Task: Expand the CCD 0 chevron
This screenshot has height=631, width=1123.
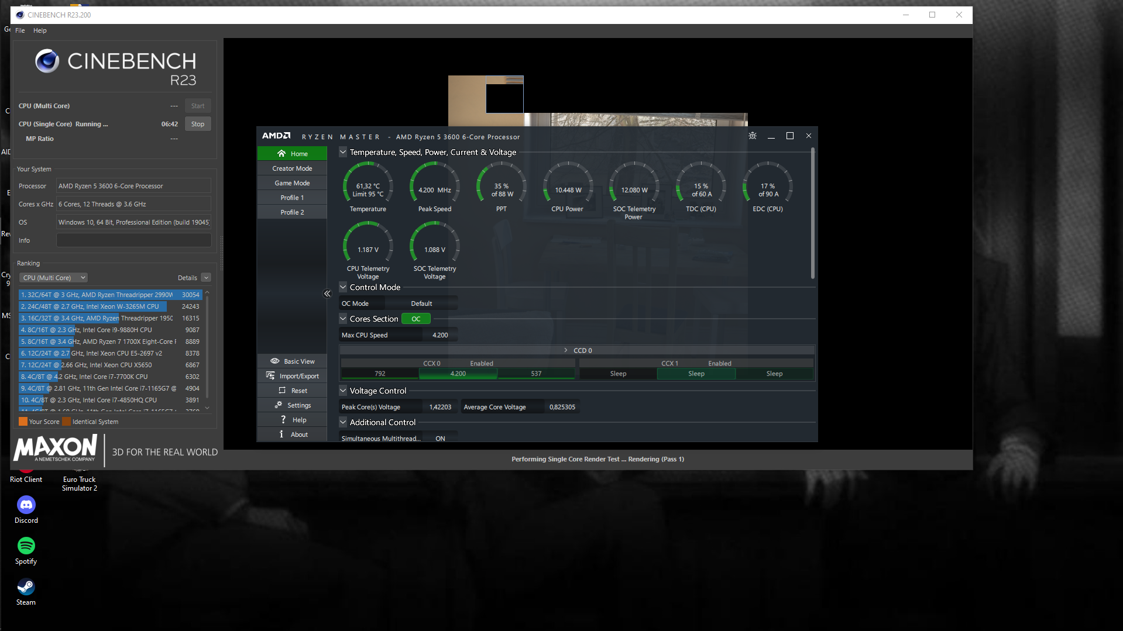Action: click(566, 350)
